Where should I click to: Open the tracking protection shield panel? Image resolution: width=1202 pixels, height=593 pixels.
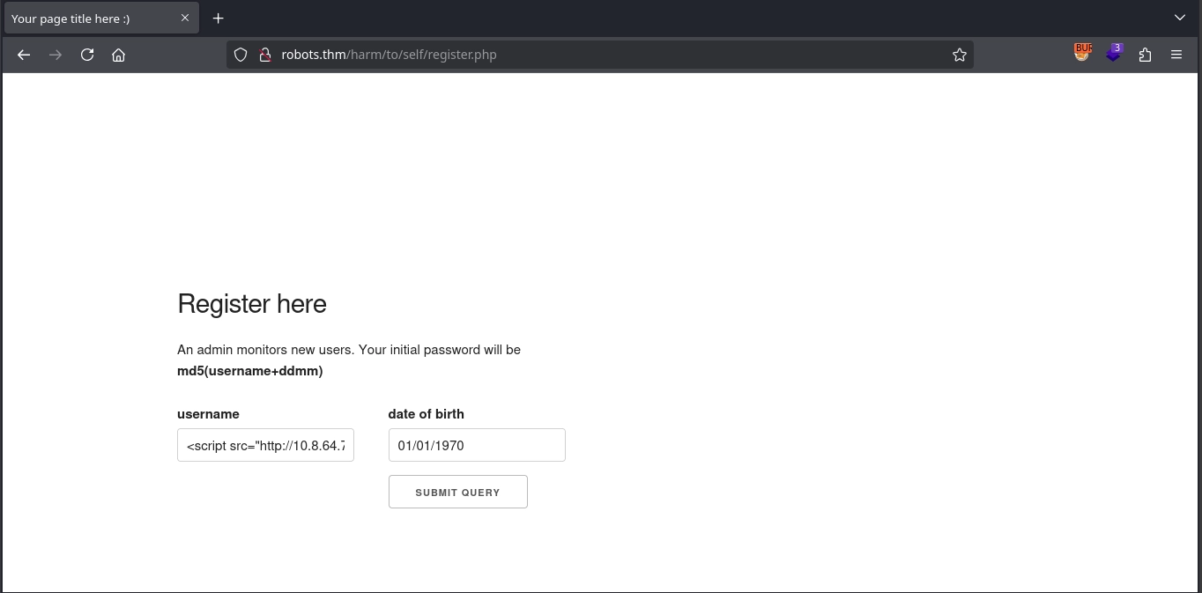point(241,55)
